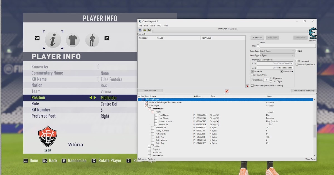Enable Pause the game while scanning
Image resolution: width=334 pixels, height=175 pixels.
pyautogui.click(x=252, y=86)
